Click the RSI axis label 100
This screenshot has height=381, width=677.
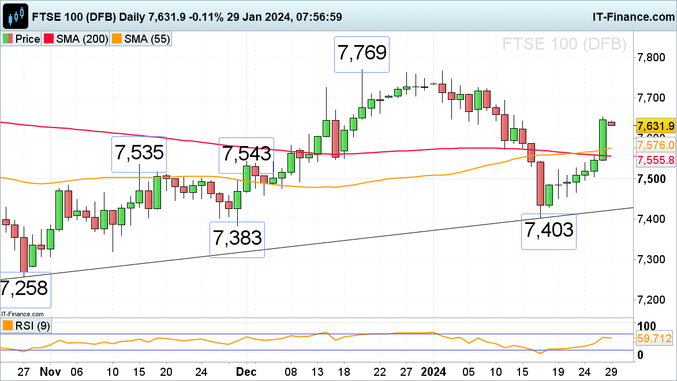coord(646,326)
